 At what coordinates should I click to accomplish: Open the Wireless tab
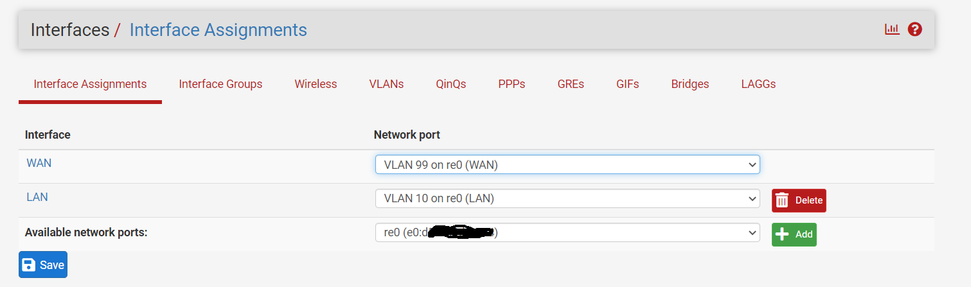point(316,84)
